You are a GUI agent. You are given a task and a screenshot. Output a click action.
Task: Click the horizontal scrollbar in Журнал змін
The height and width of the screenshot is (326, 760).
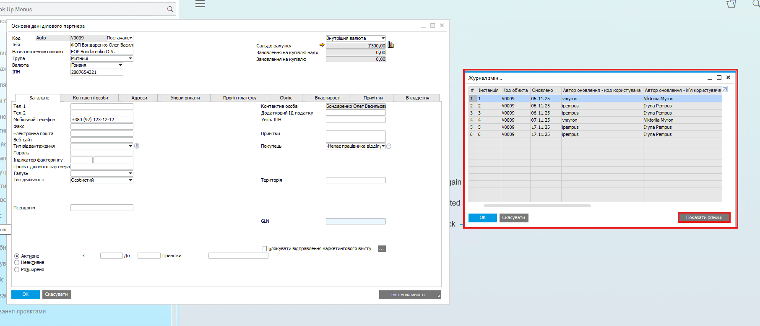pyautogui.click(x=537, y=206)
